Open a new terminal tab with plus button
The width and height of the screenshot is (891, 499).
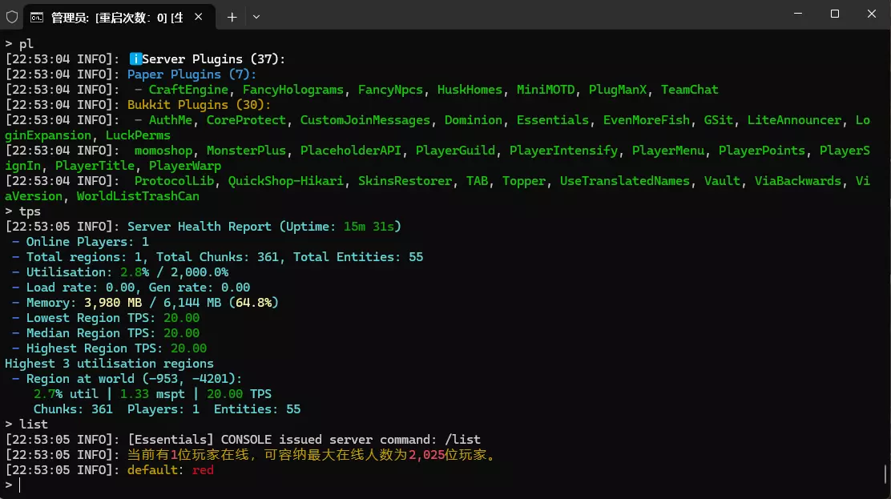click(x=232, y=17)
